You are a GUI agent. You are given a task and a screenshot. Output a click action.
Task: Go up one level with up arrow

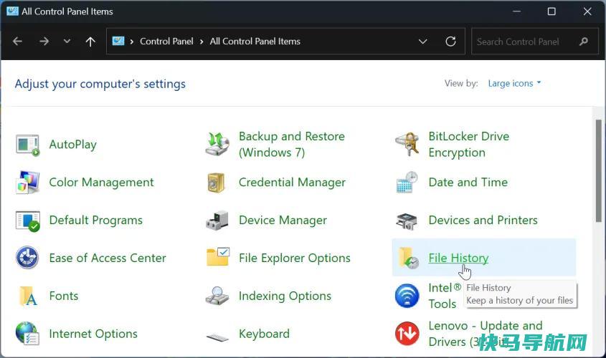(90, 42)
